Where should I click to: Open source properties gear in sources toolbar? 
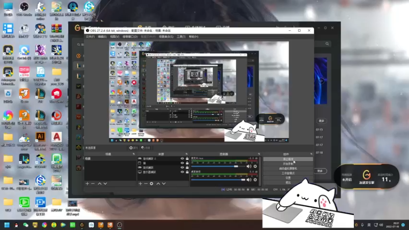151,183
